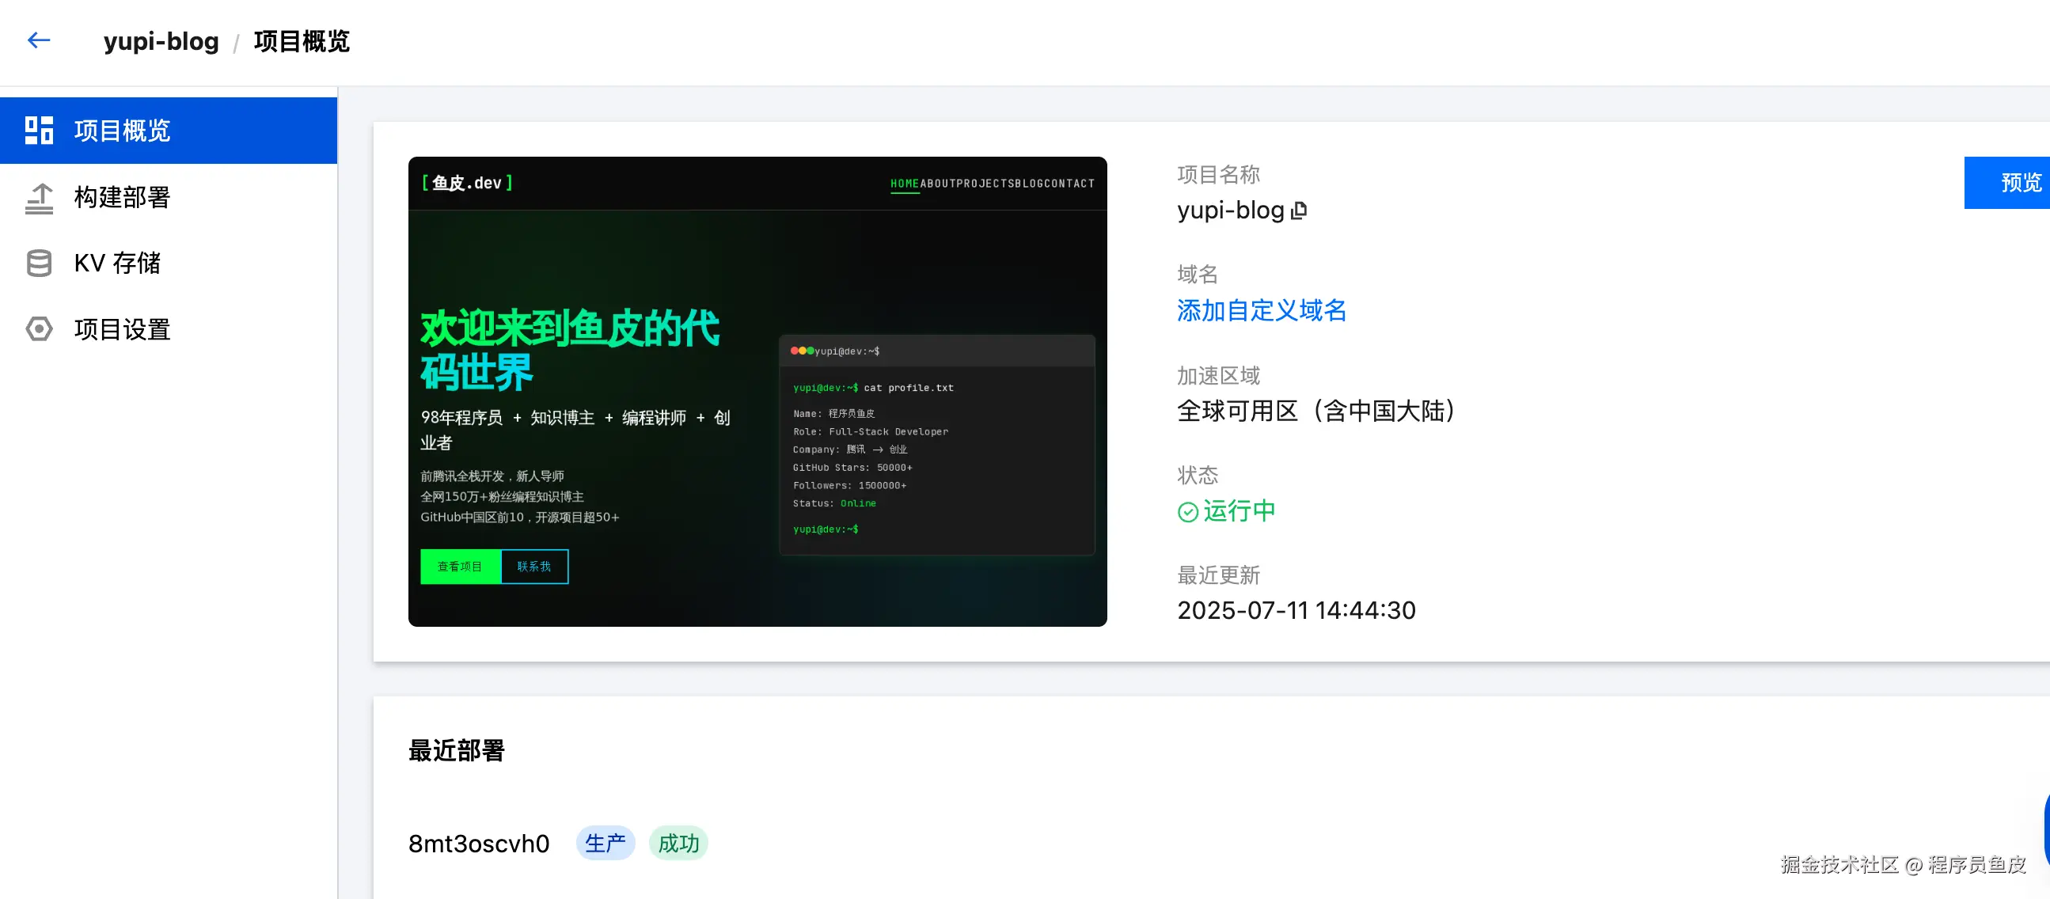This screenshot has width=2050, height=899.
Task: Click yupi-blog in the breadcrumb
Action: point(161,41)
